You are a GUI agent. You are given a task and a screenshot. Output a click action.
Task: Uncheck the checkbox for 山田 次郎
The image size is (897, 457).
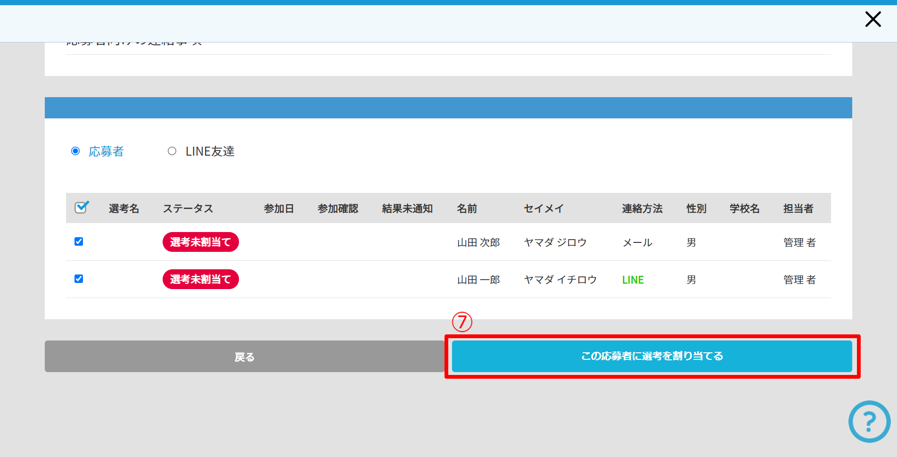pyautogui.click(x=79, y=241)
